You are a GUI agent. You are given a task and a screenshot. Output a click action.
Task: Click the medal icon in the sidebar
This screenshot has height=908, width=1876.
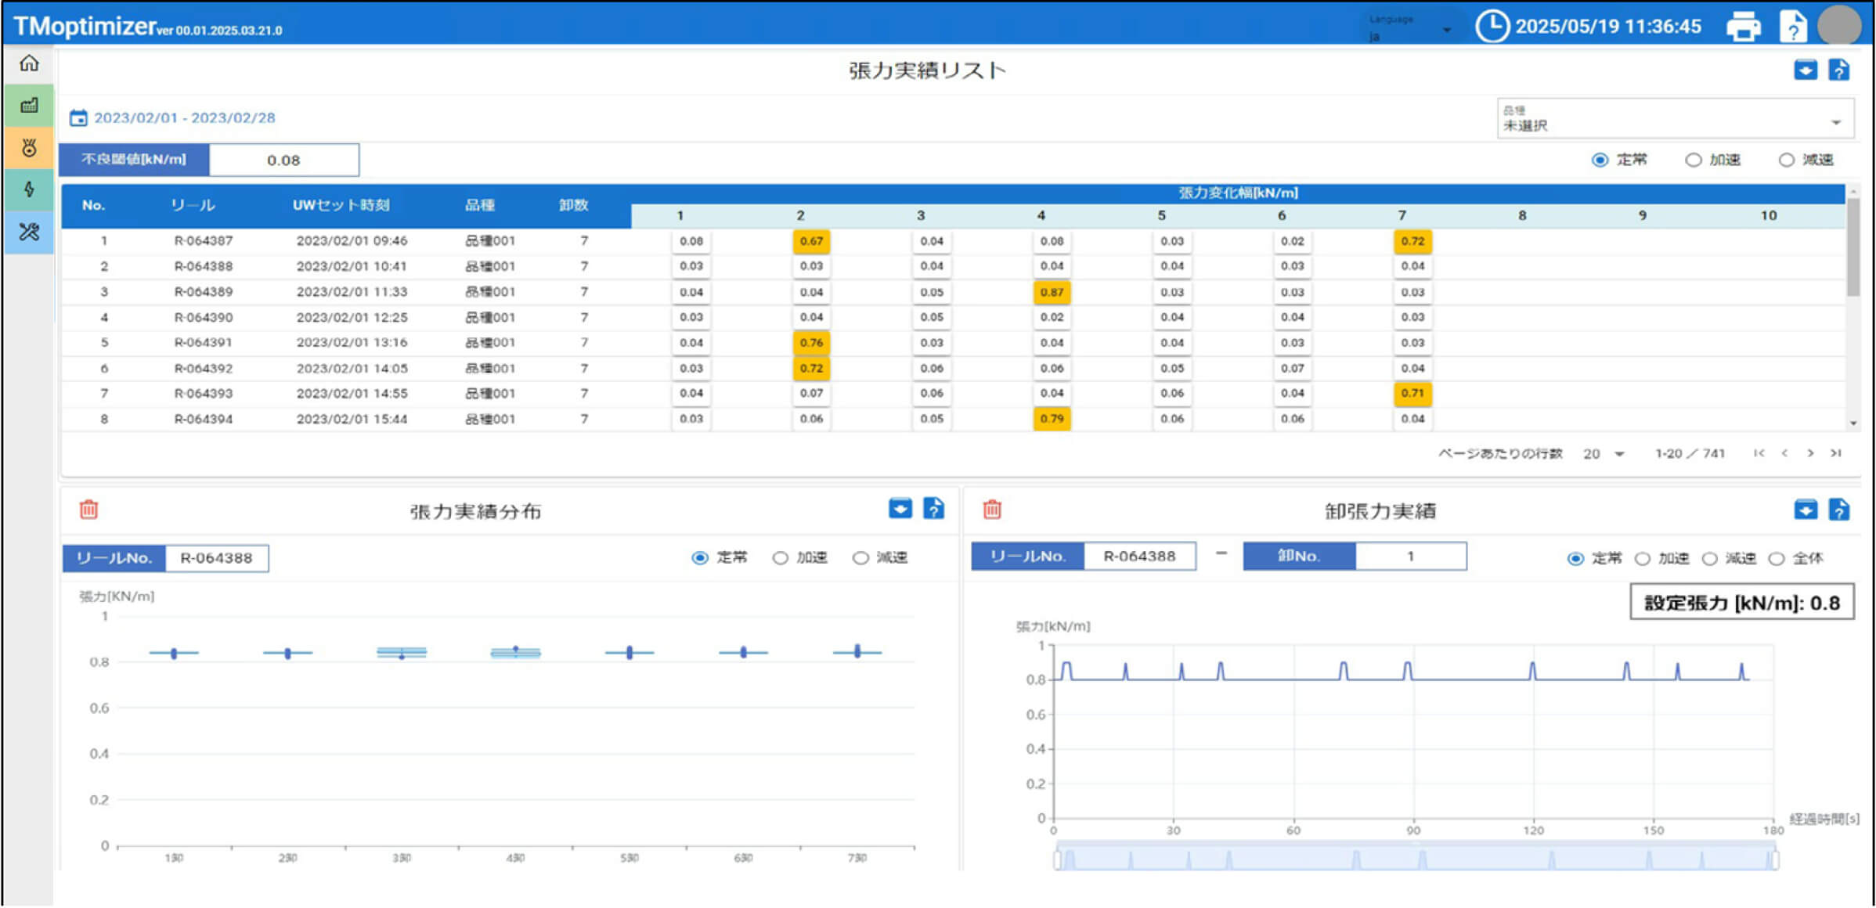click(x=28, y=148)
